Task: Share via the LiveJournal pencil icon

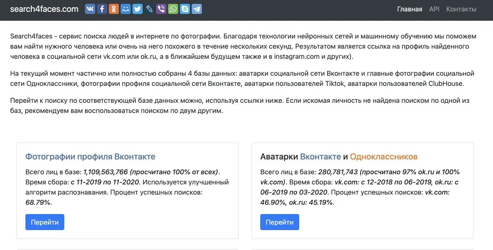Action: [149, 9]
